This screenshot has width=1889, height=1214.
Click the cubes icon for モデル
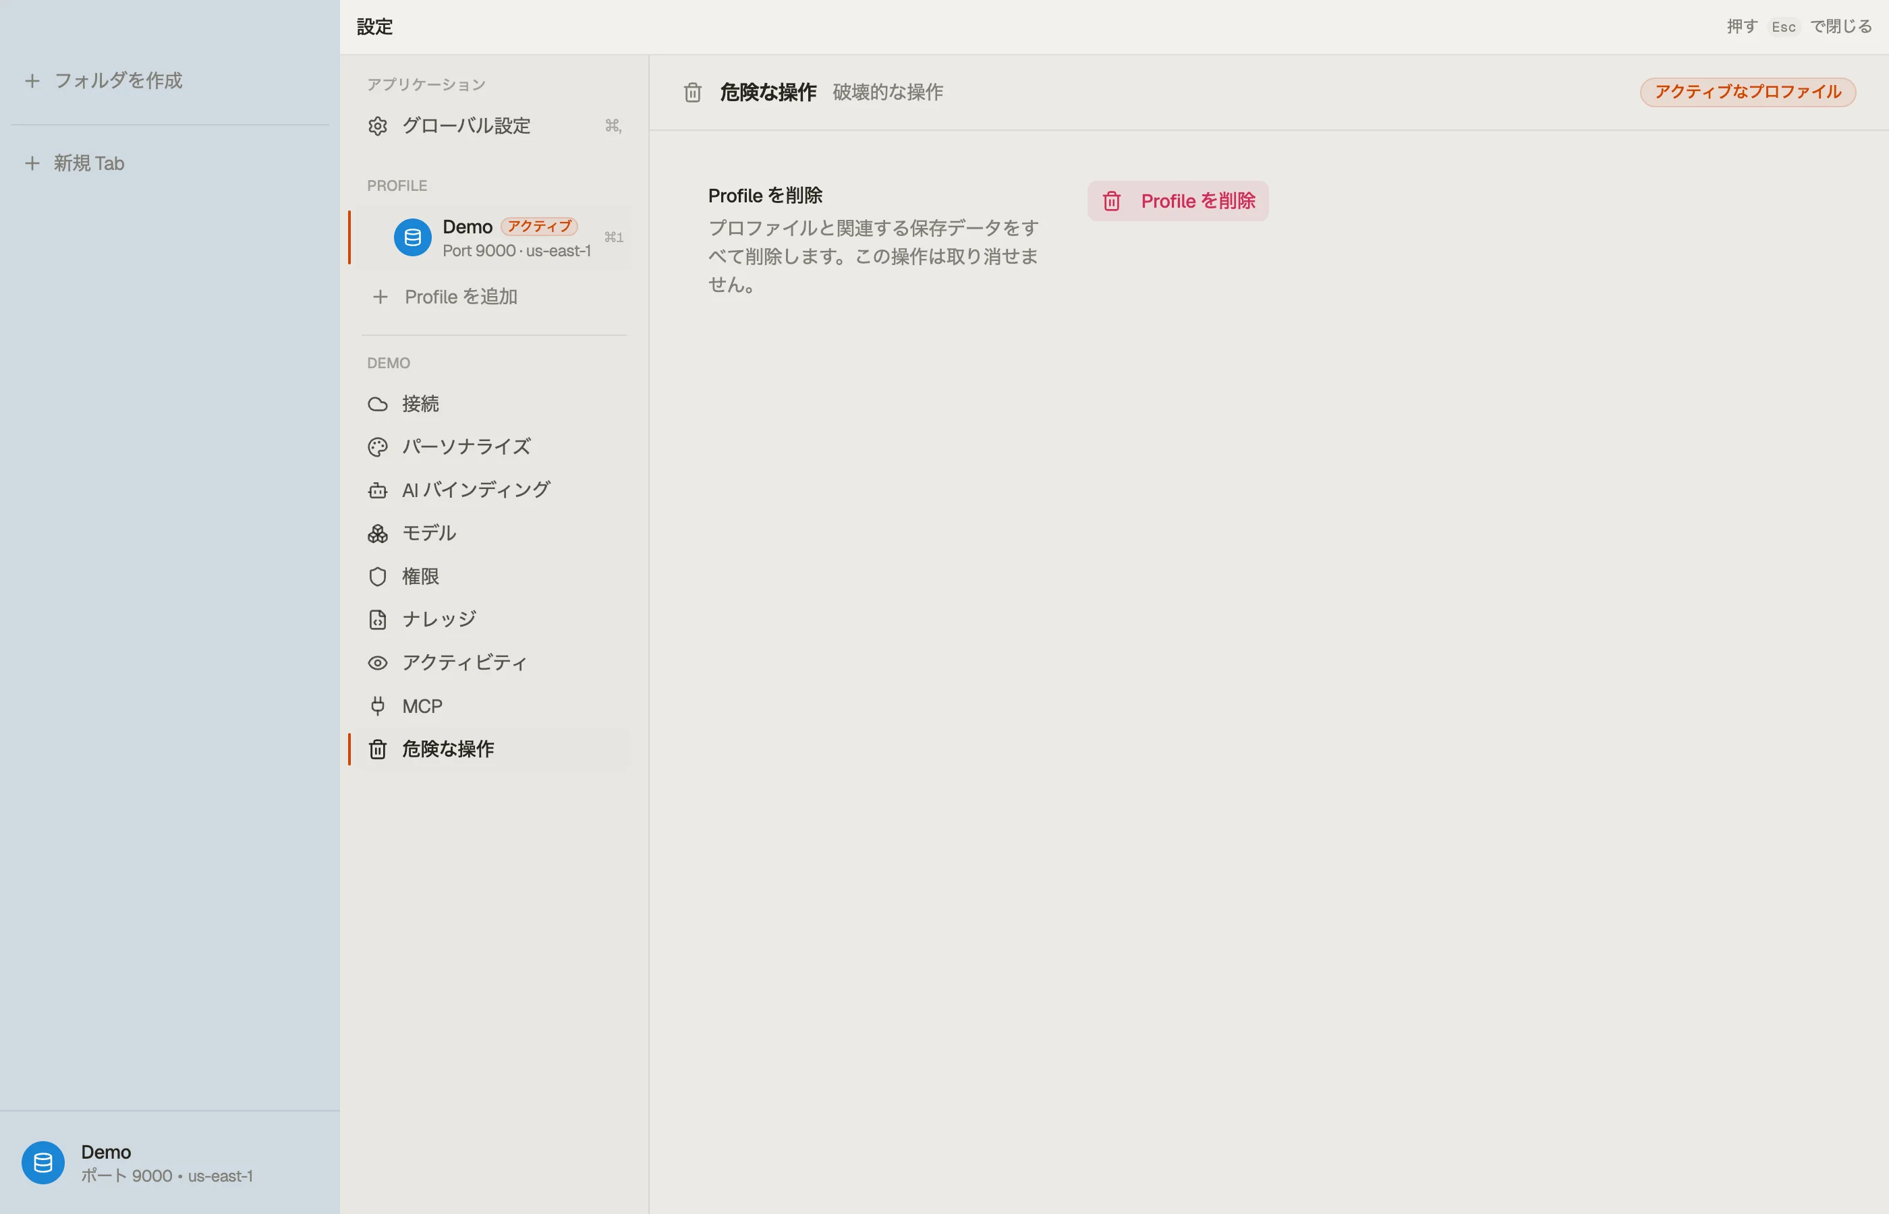click(x=378, y=533)
